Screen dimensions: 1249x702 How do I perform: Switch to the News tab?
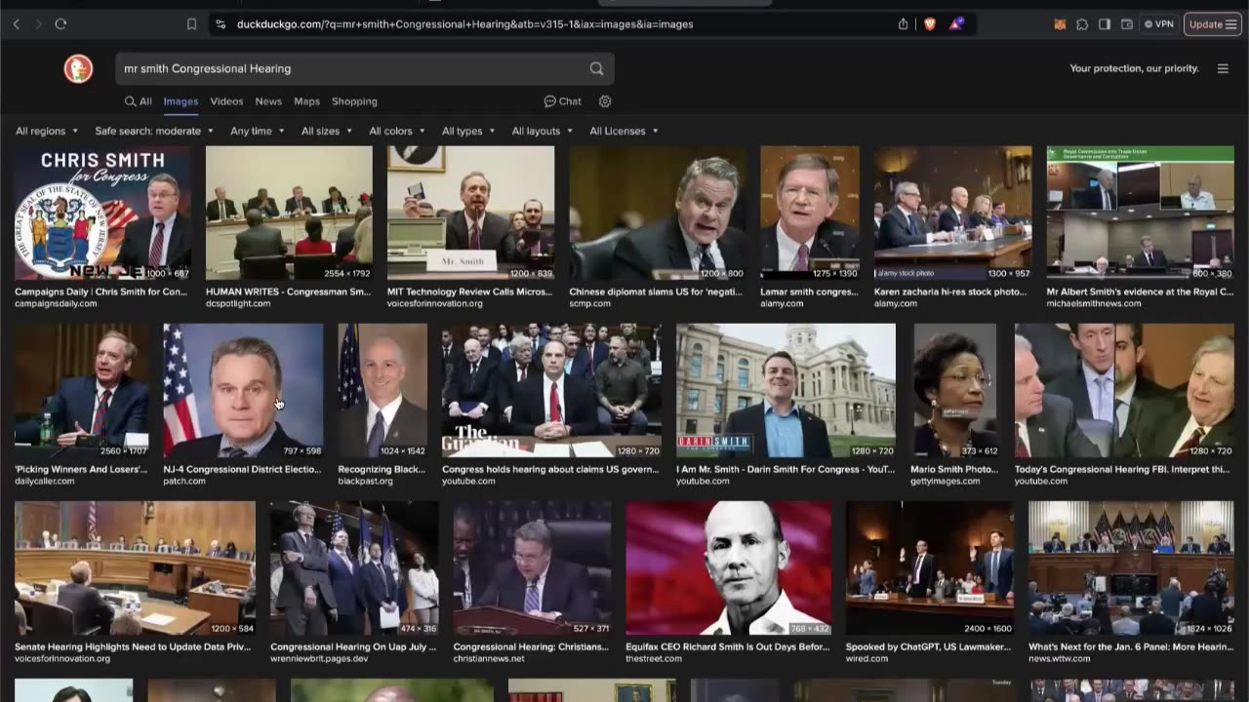pos(268,101)
